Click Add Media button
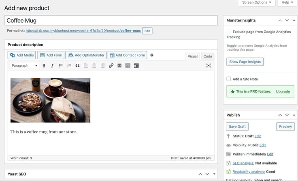This screenshot has width=298, height=181. coord(22,55)
